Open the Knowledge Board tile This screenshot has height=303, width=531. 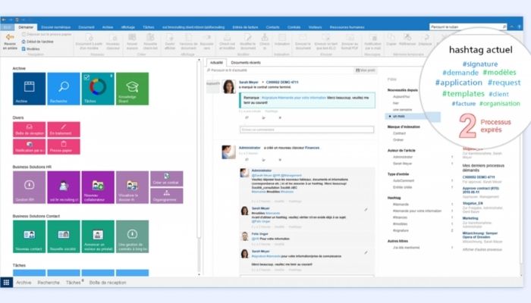click(133, 89)
